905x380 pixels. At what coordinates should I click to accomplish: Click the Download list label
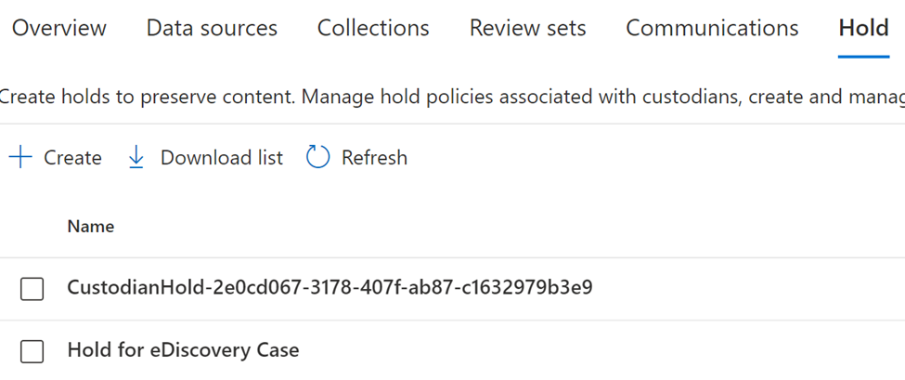(222, 158)
